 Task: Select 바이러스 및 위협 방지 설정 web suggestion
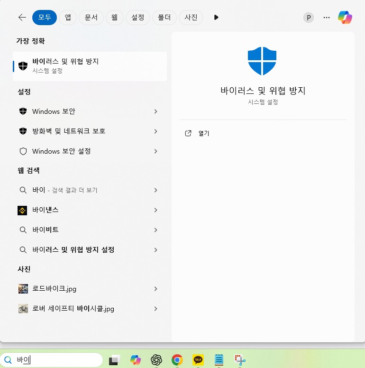point(90,250)
